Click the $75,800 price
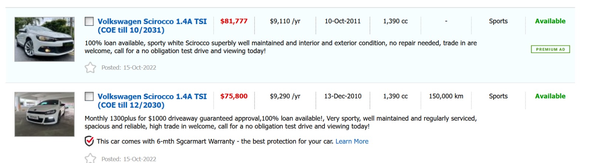This screenshot has width=592, height=163. [234, 96]
